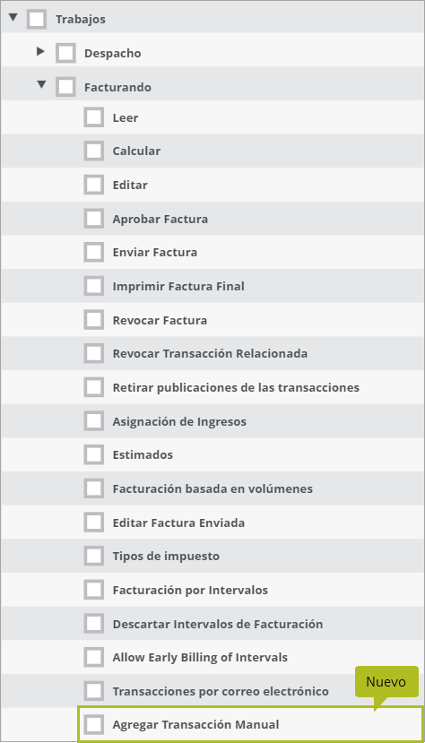Viewport: 425px width, 743px height.
Task: Tick the Facturando checkbox
Action: pos(65,87)
